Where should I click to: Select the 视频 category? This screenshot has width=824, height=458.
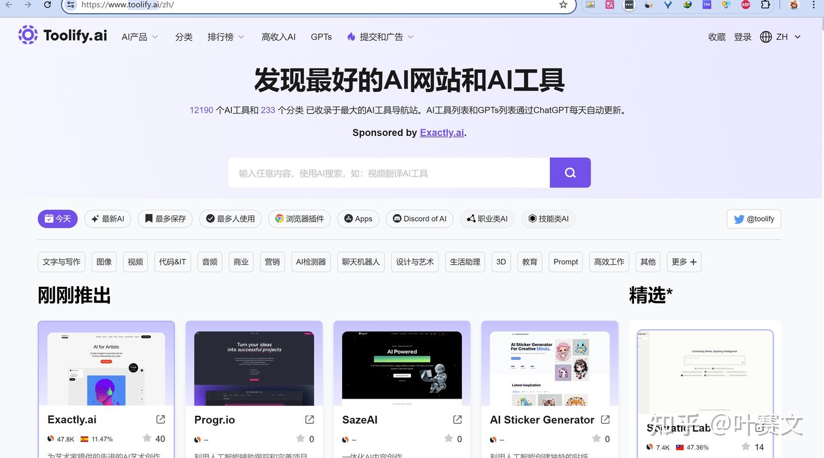pos(136,262)
